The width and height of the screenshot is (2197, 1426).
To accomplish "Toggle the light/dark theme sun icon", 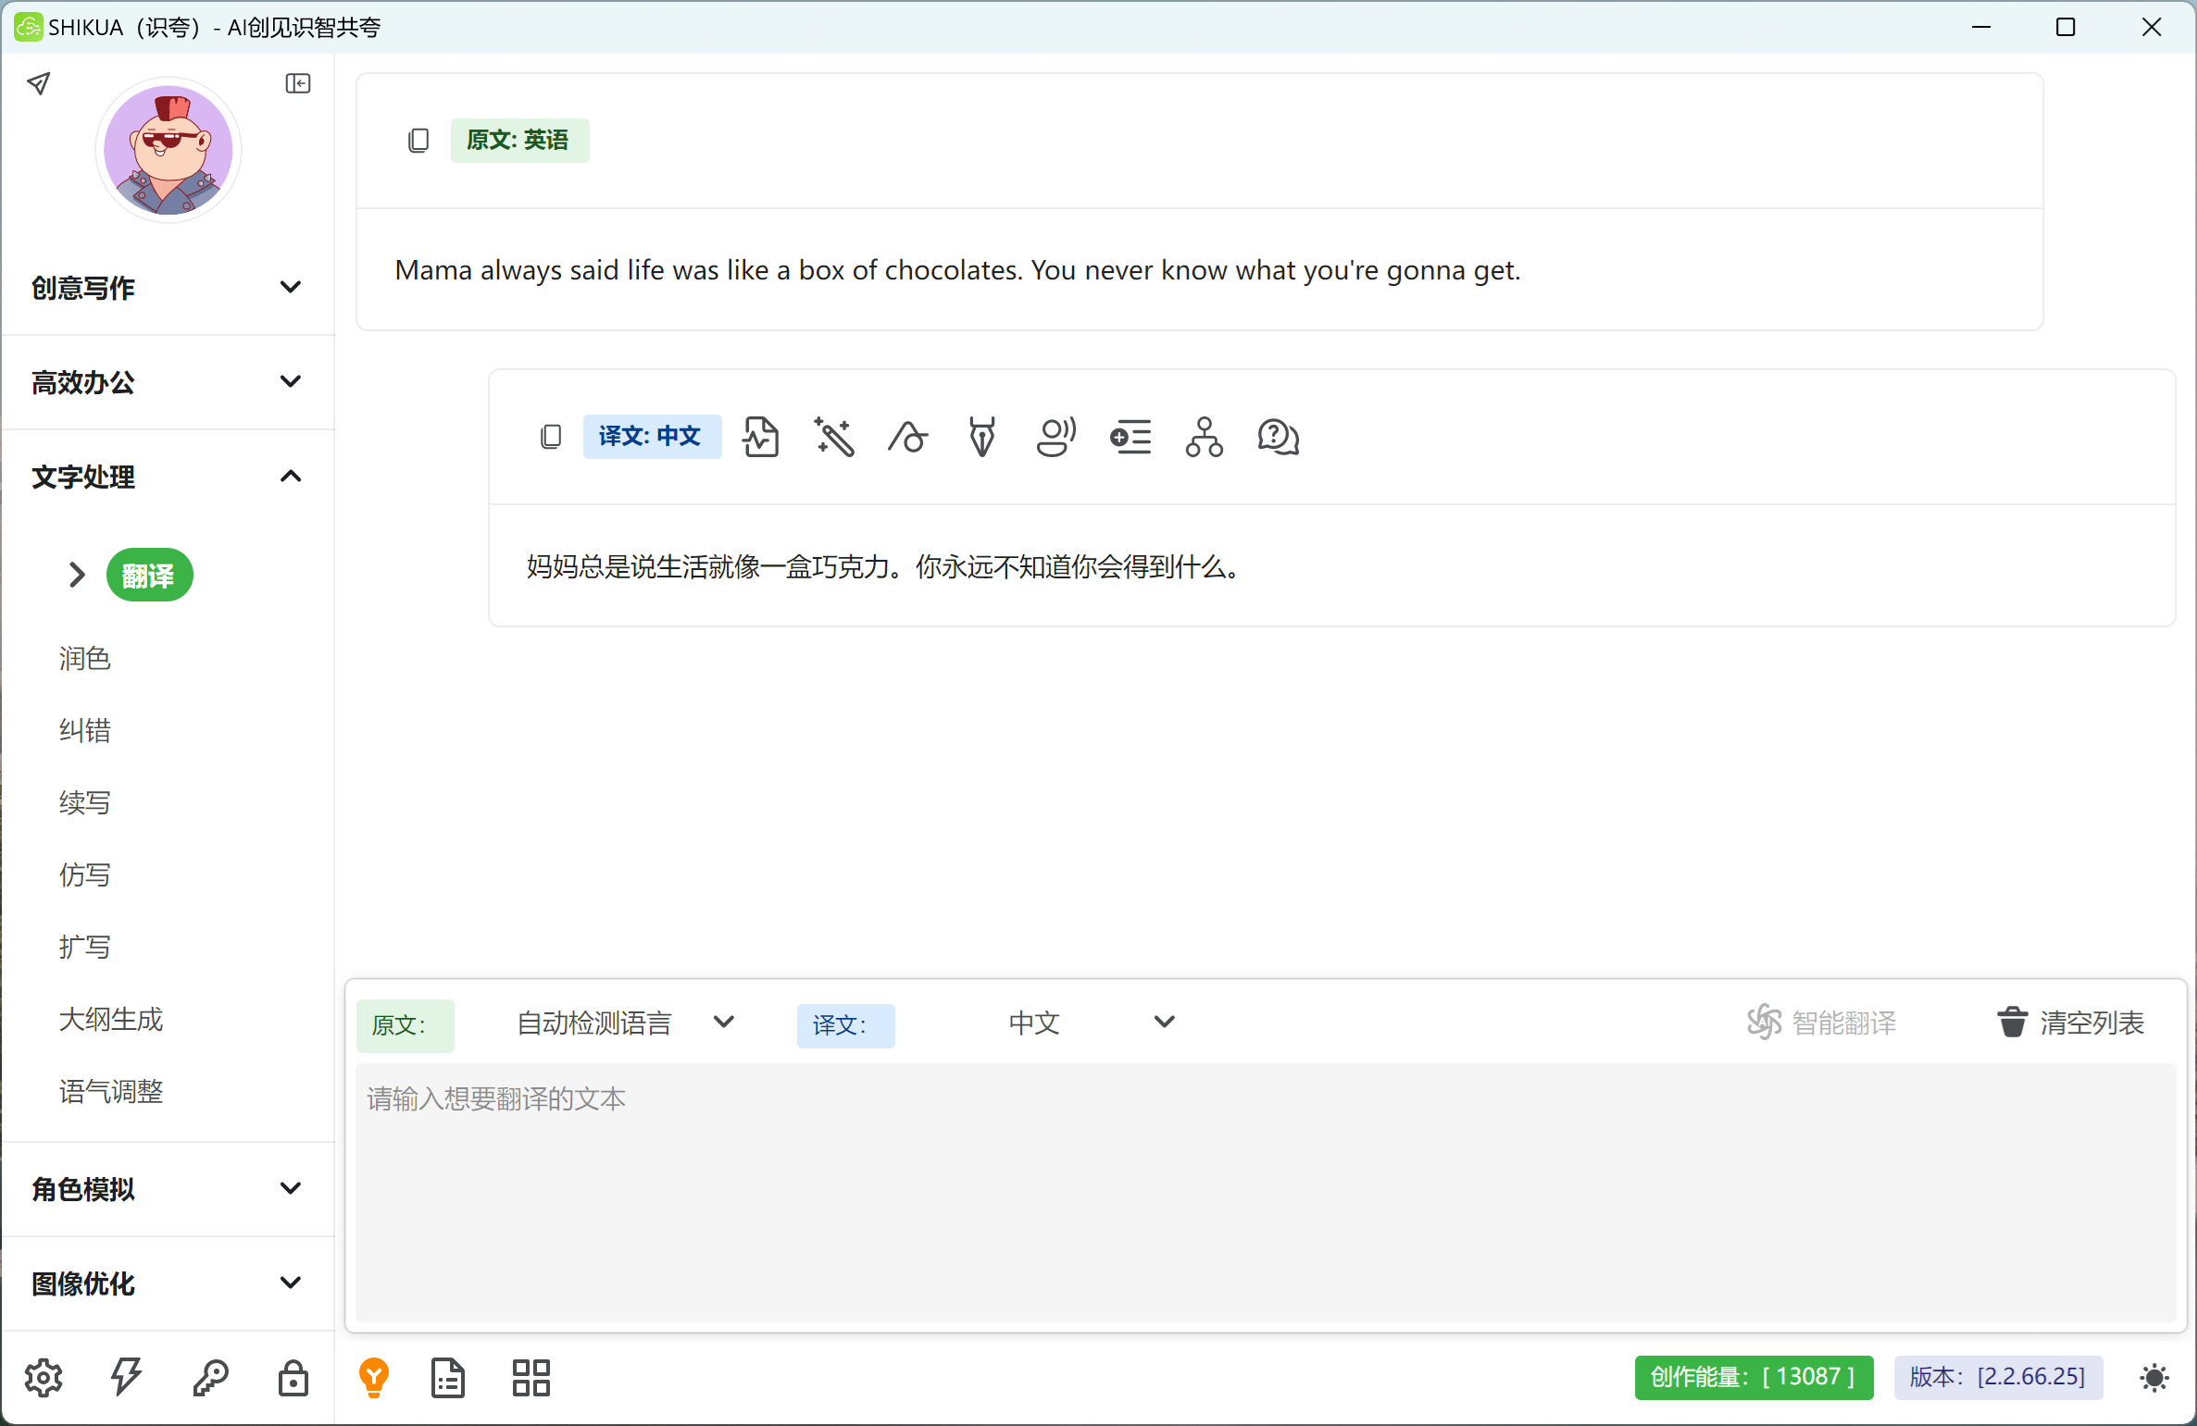I will click(x=2154, y=1378).
